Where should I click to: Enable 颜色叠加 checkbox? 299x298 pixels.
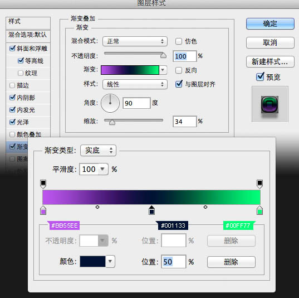click(12, 134)
